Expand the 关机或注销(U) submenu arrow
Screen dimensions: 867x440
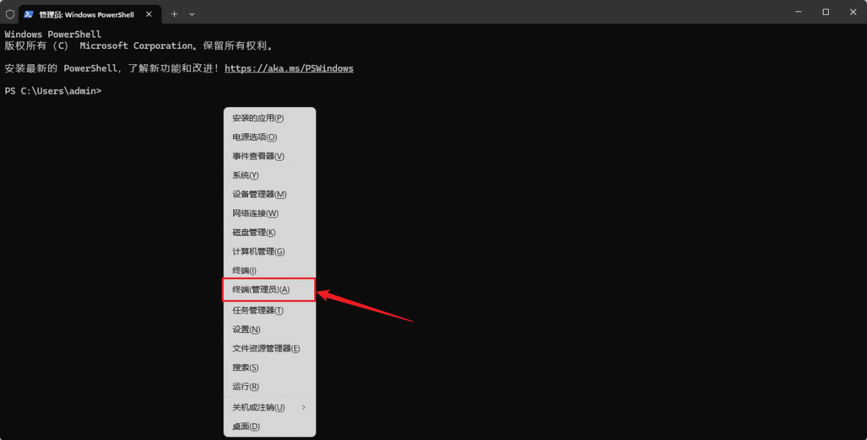(303, 408)
